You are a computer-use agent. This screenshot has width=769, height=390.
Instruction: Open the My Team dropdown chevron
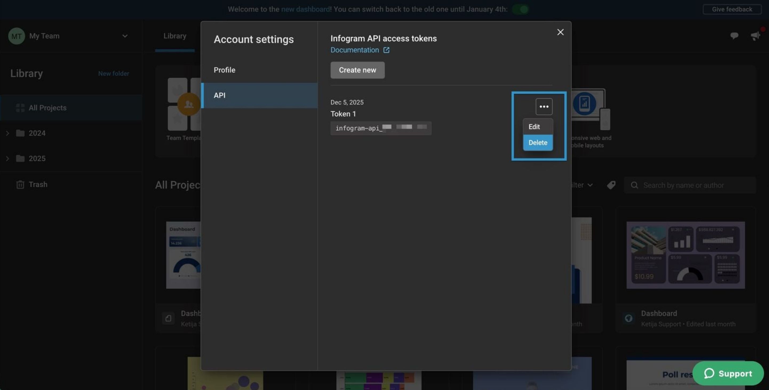click(x=125, y=36)
